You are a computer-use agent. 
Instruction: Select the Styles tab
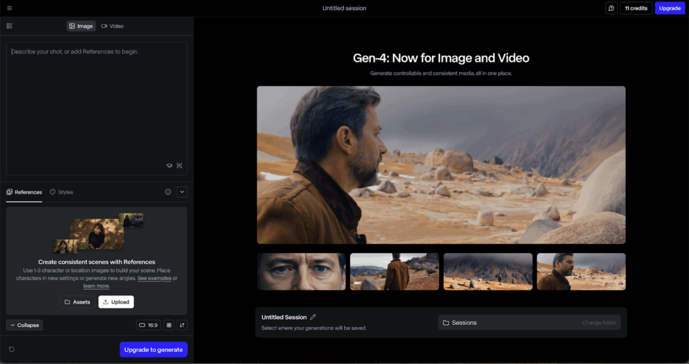pyautogui.click(x=61, y=192)
